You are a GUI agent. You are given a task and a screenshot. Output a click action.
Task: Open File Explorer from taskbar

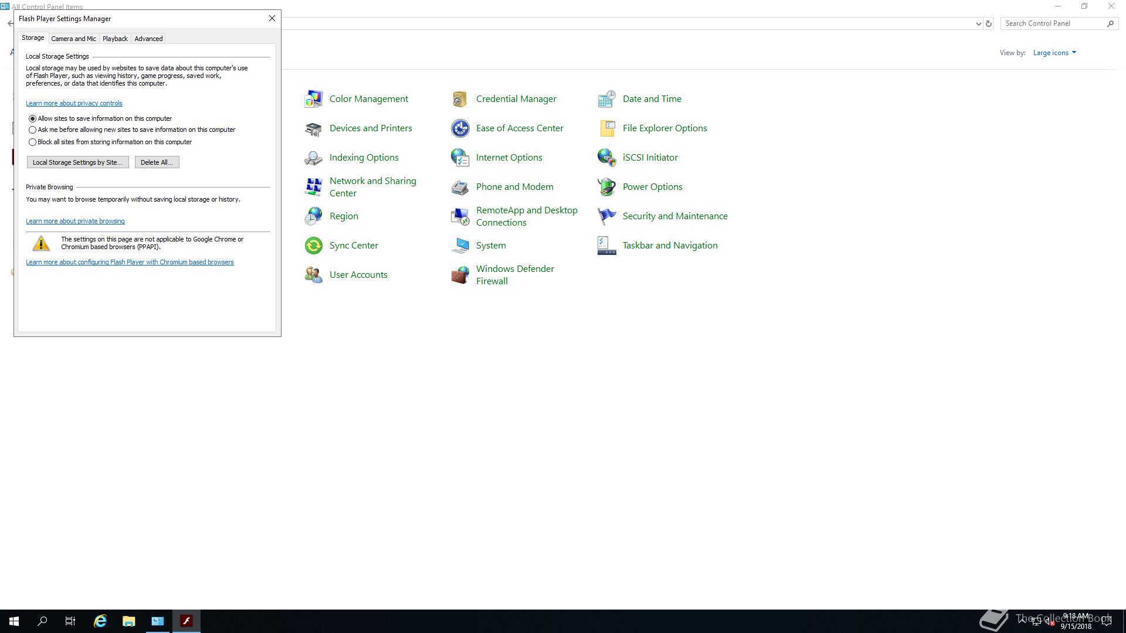pyautogui.click(x=129, y=621)
